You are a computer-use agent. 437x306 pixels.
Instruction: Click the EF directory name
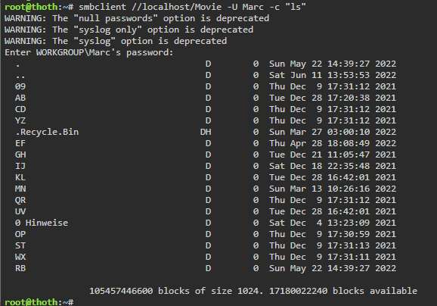coord(20,143)
